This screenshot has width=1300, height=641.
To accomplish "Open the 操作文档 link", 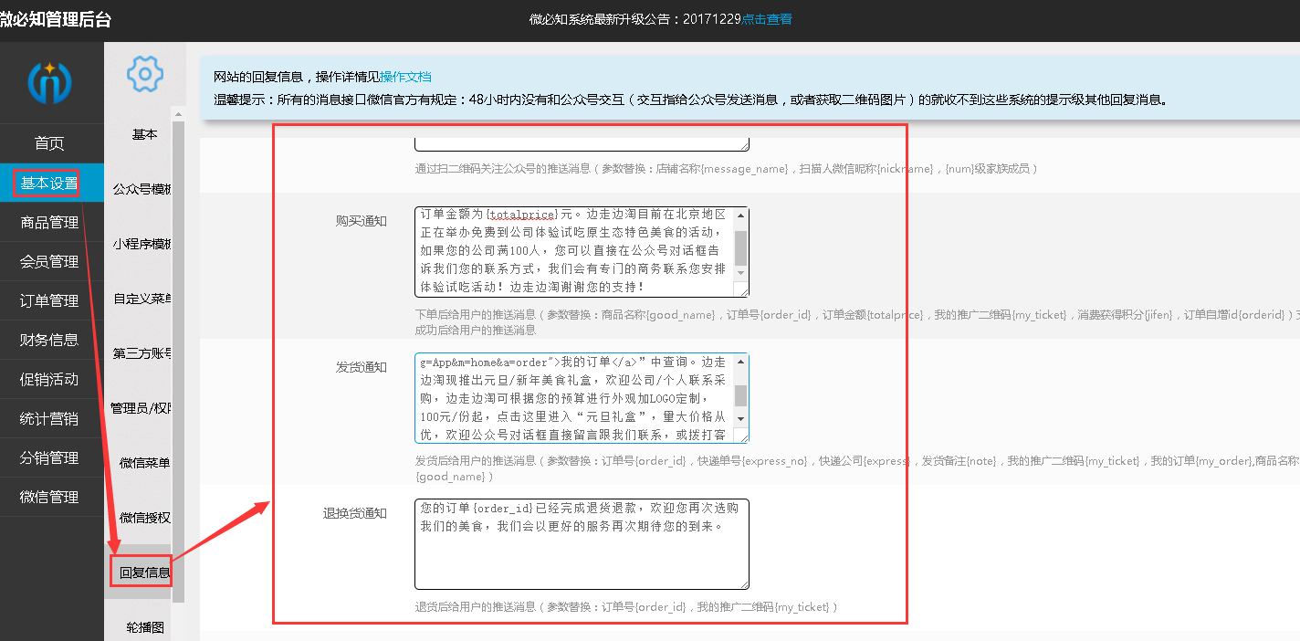I will (x=405, y=77).
